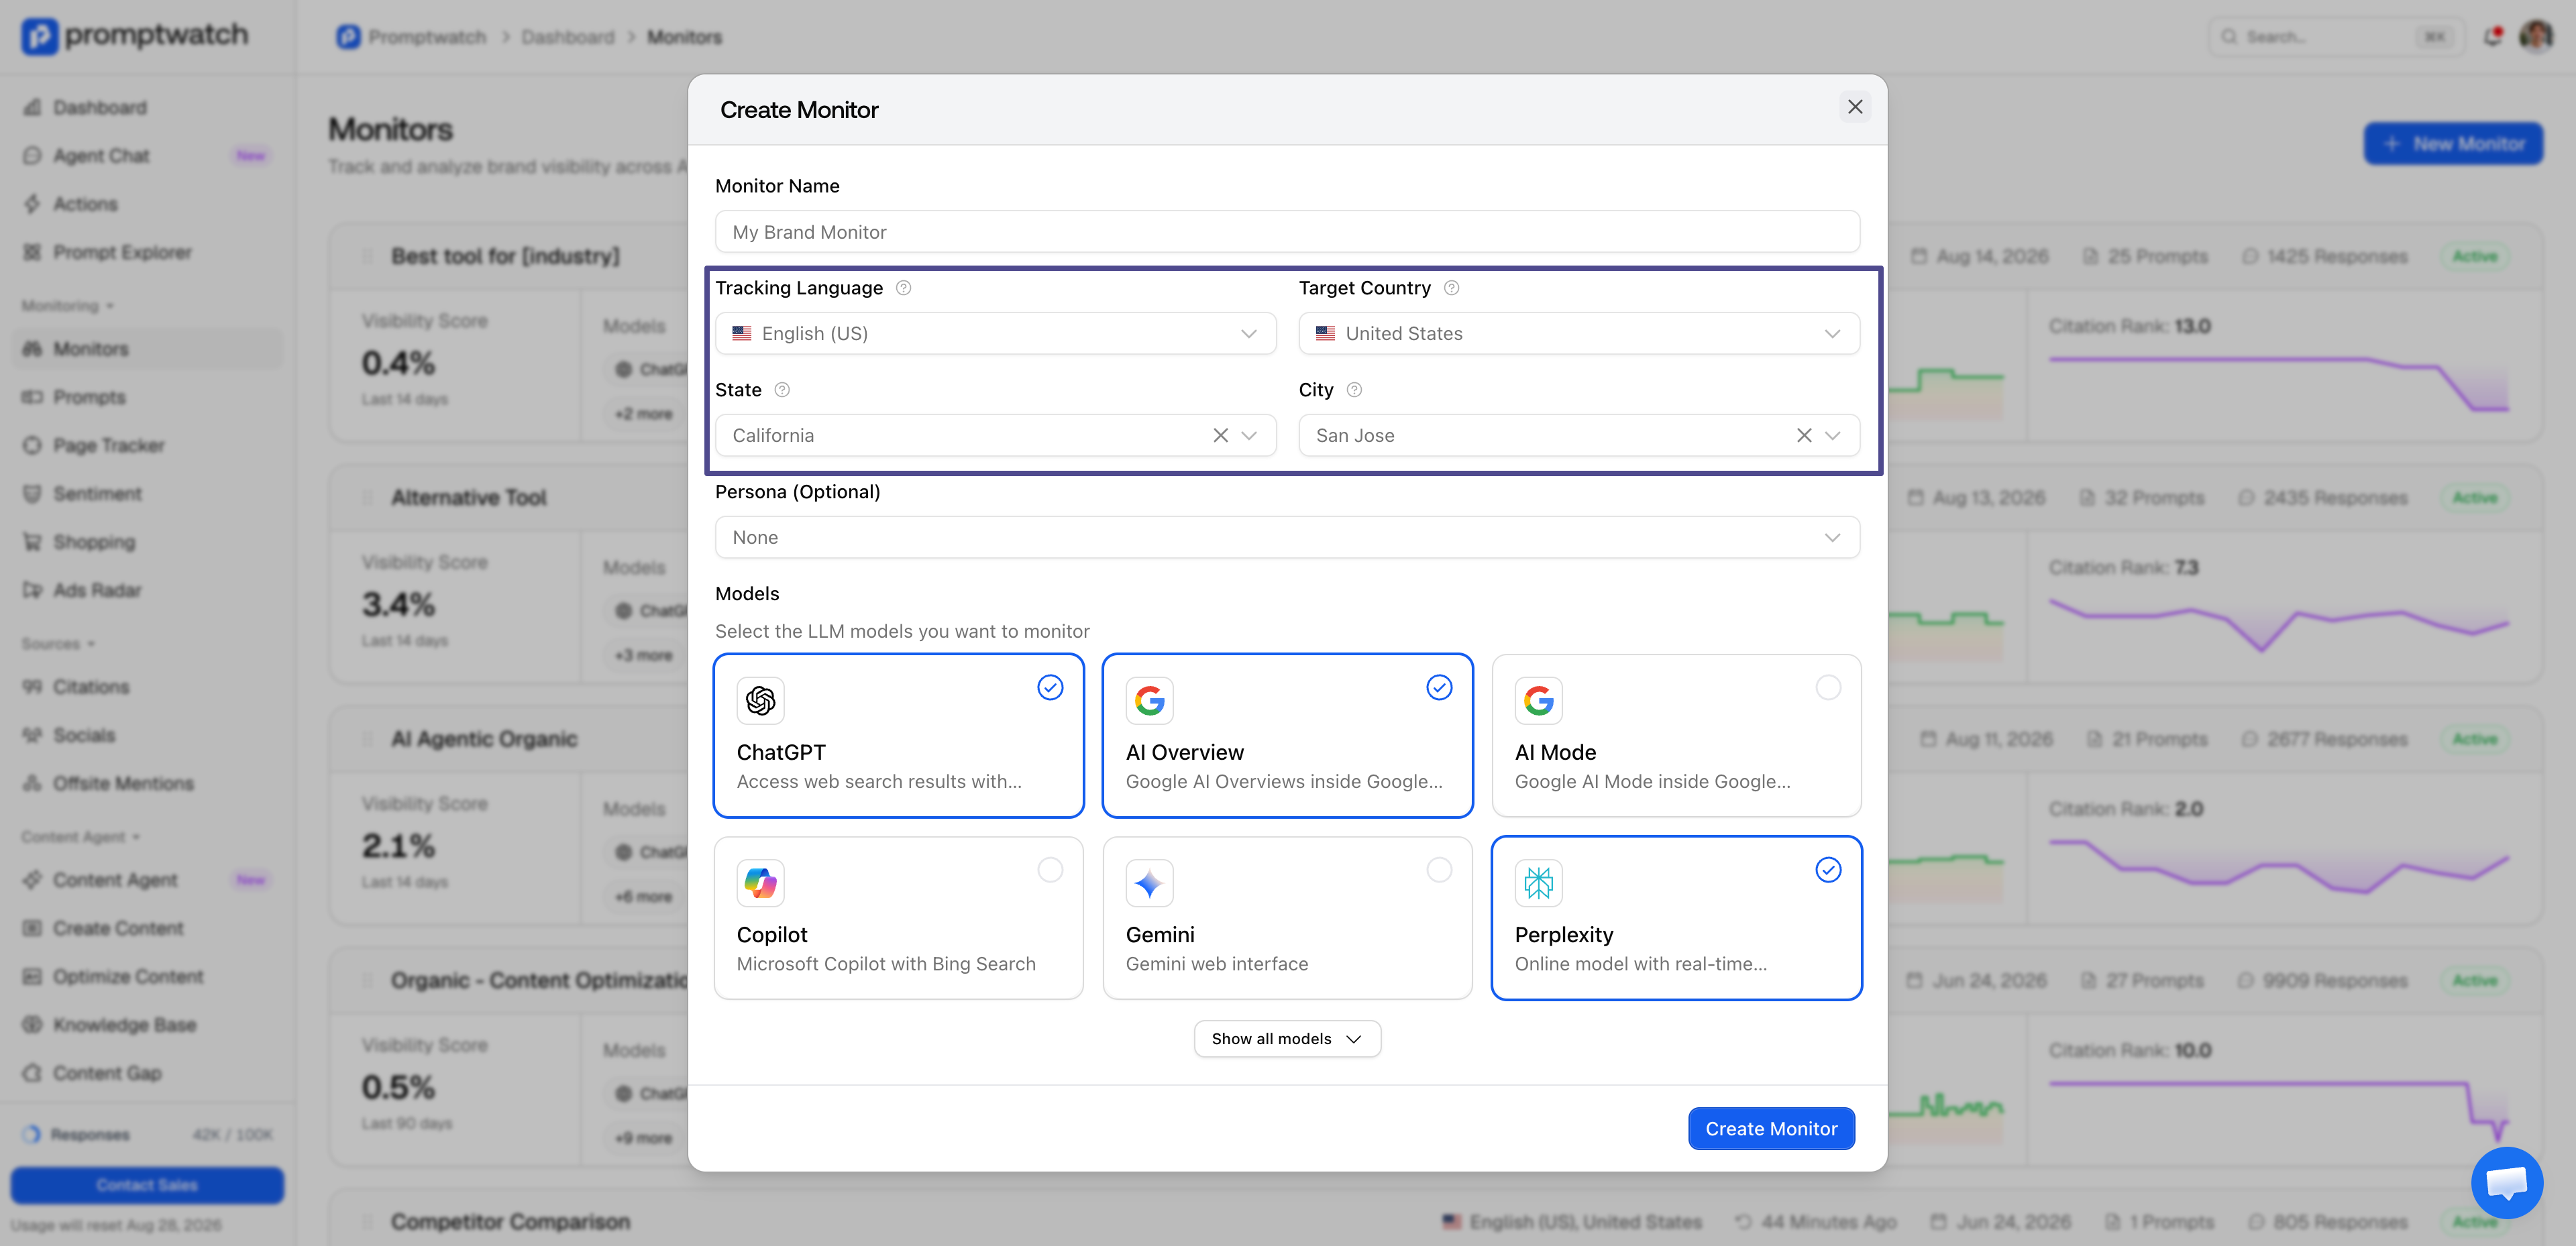Click the AI Mode Google logo icon
Image resolution: width=2576 pixels, height=1246 pixels.
[1538, 700]
